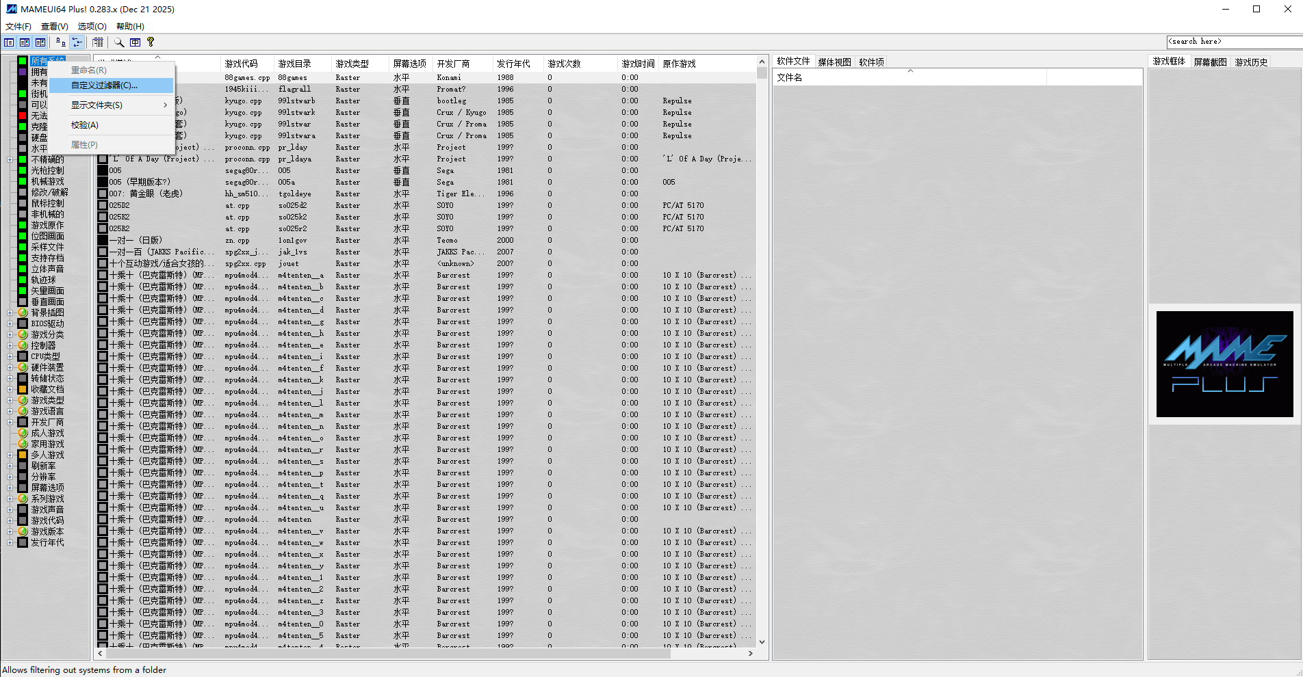
Task: Activate the search magnifier toolbar icon
Action: (118, 42)
